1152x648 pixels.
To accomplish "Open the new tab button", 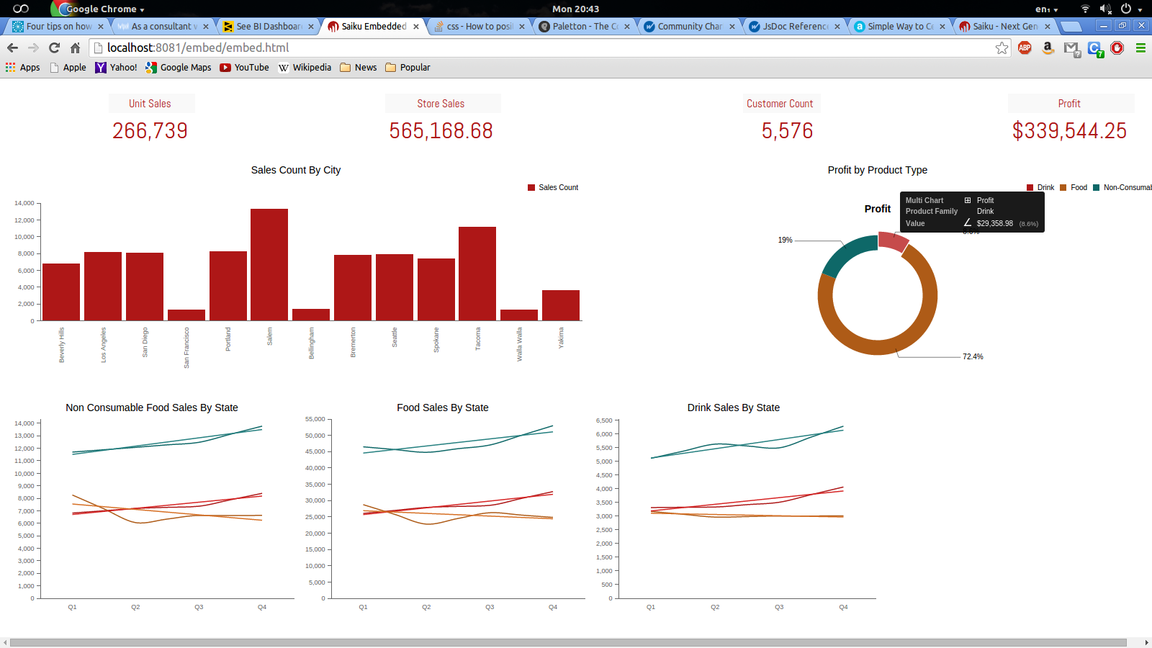I will 1071,27.
